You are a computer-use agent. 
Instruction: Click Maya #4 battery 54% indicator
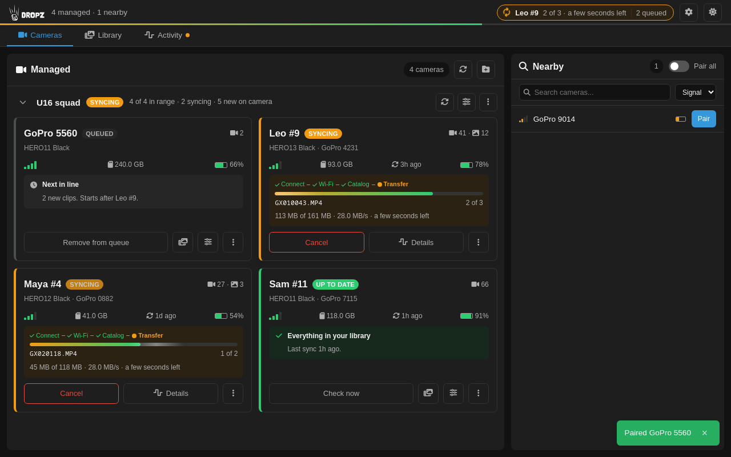pos(229,316)
